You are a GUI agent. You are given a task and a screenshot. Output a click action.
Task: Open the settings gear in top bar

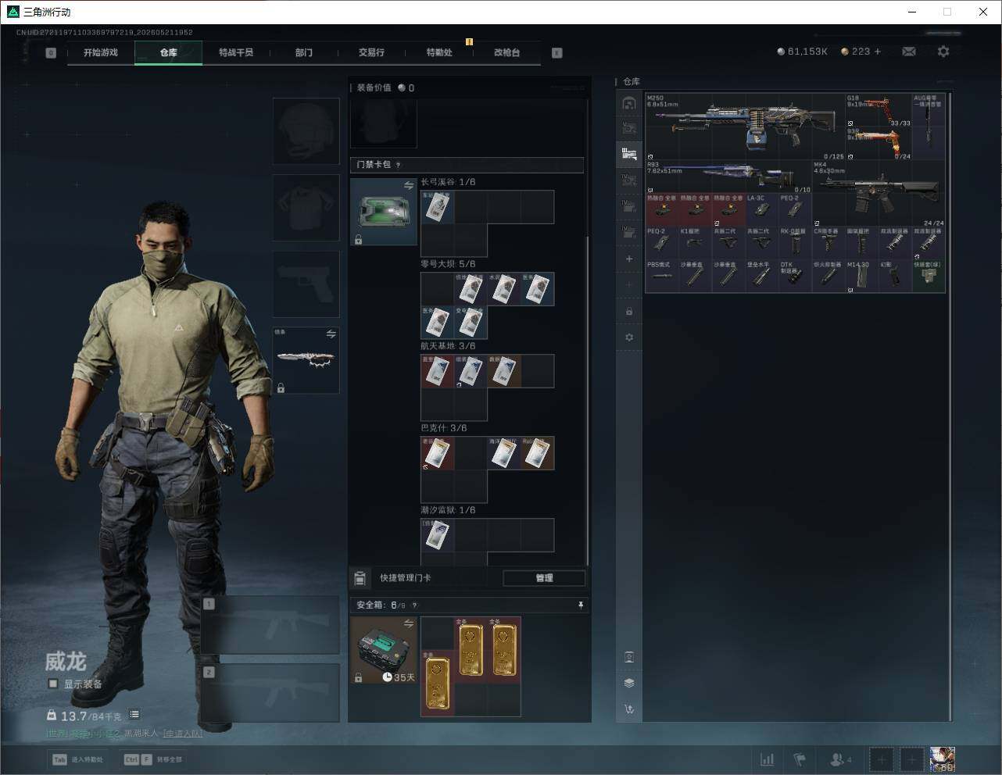coord(943,52)
